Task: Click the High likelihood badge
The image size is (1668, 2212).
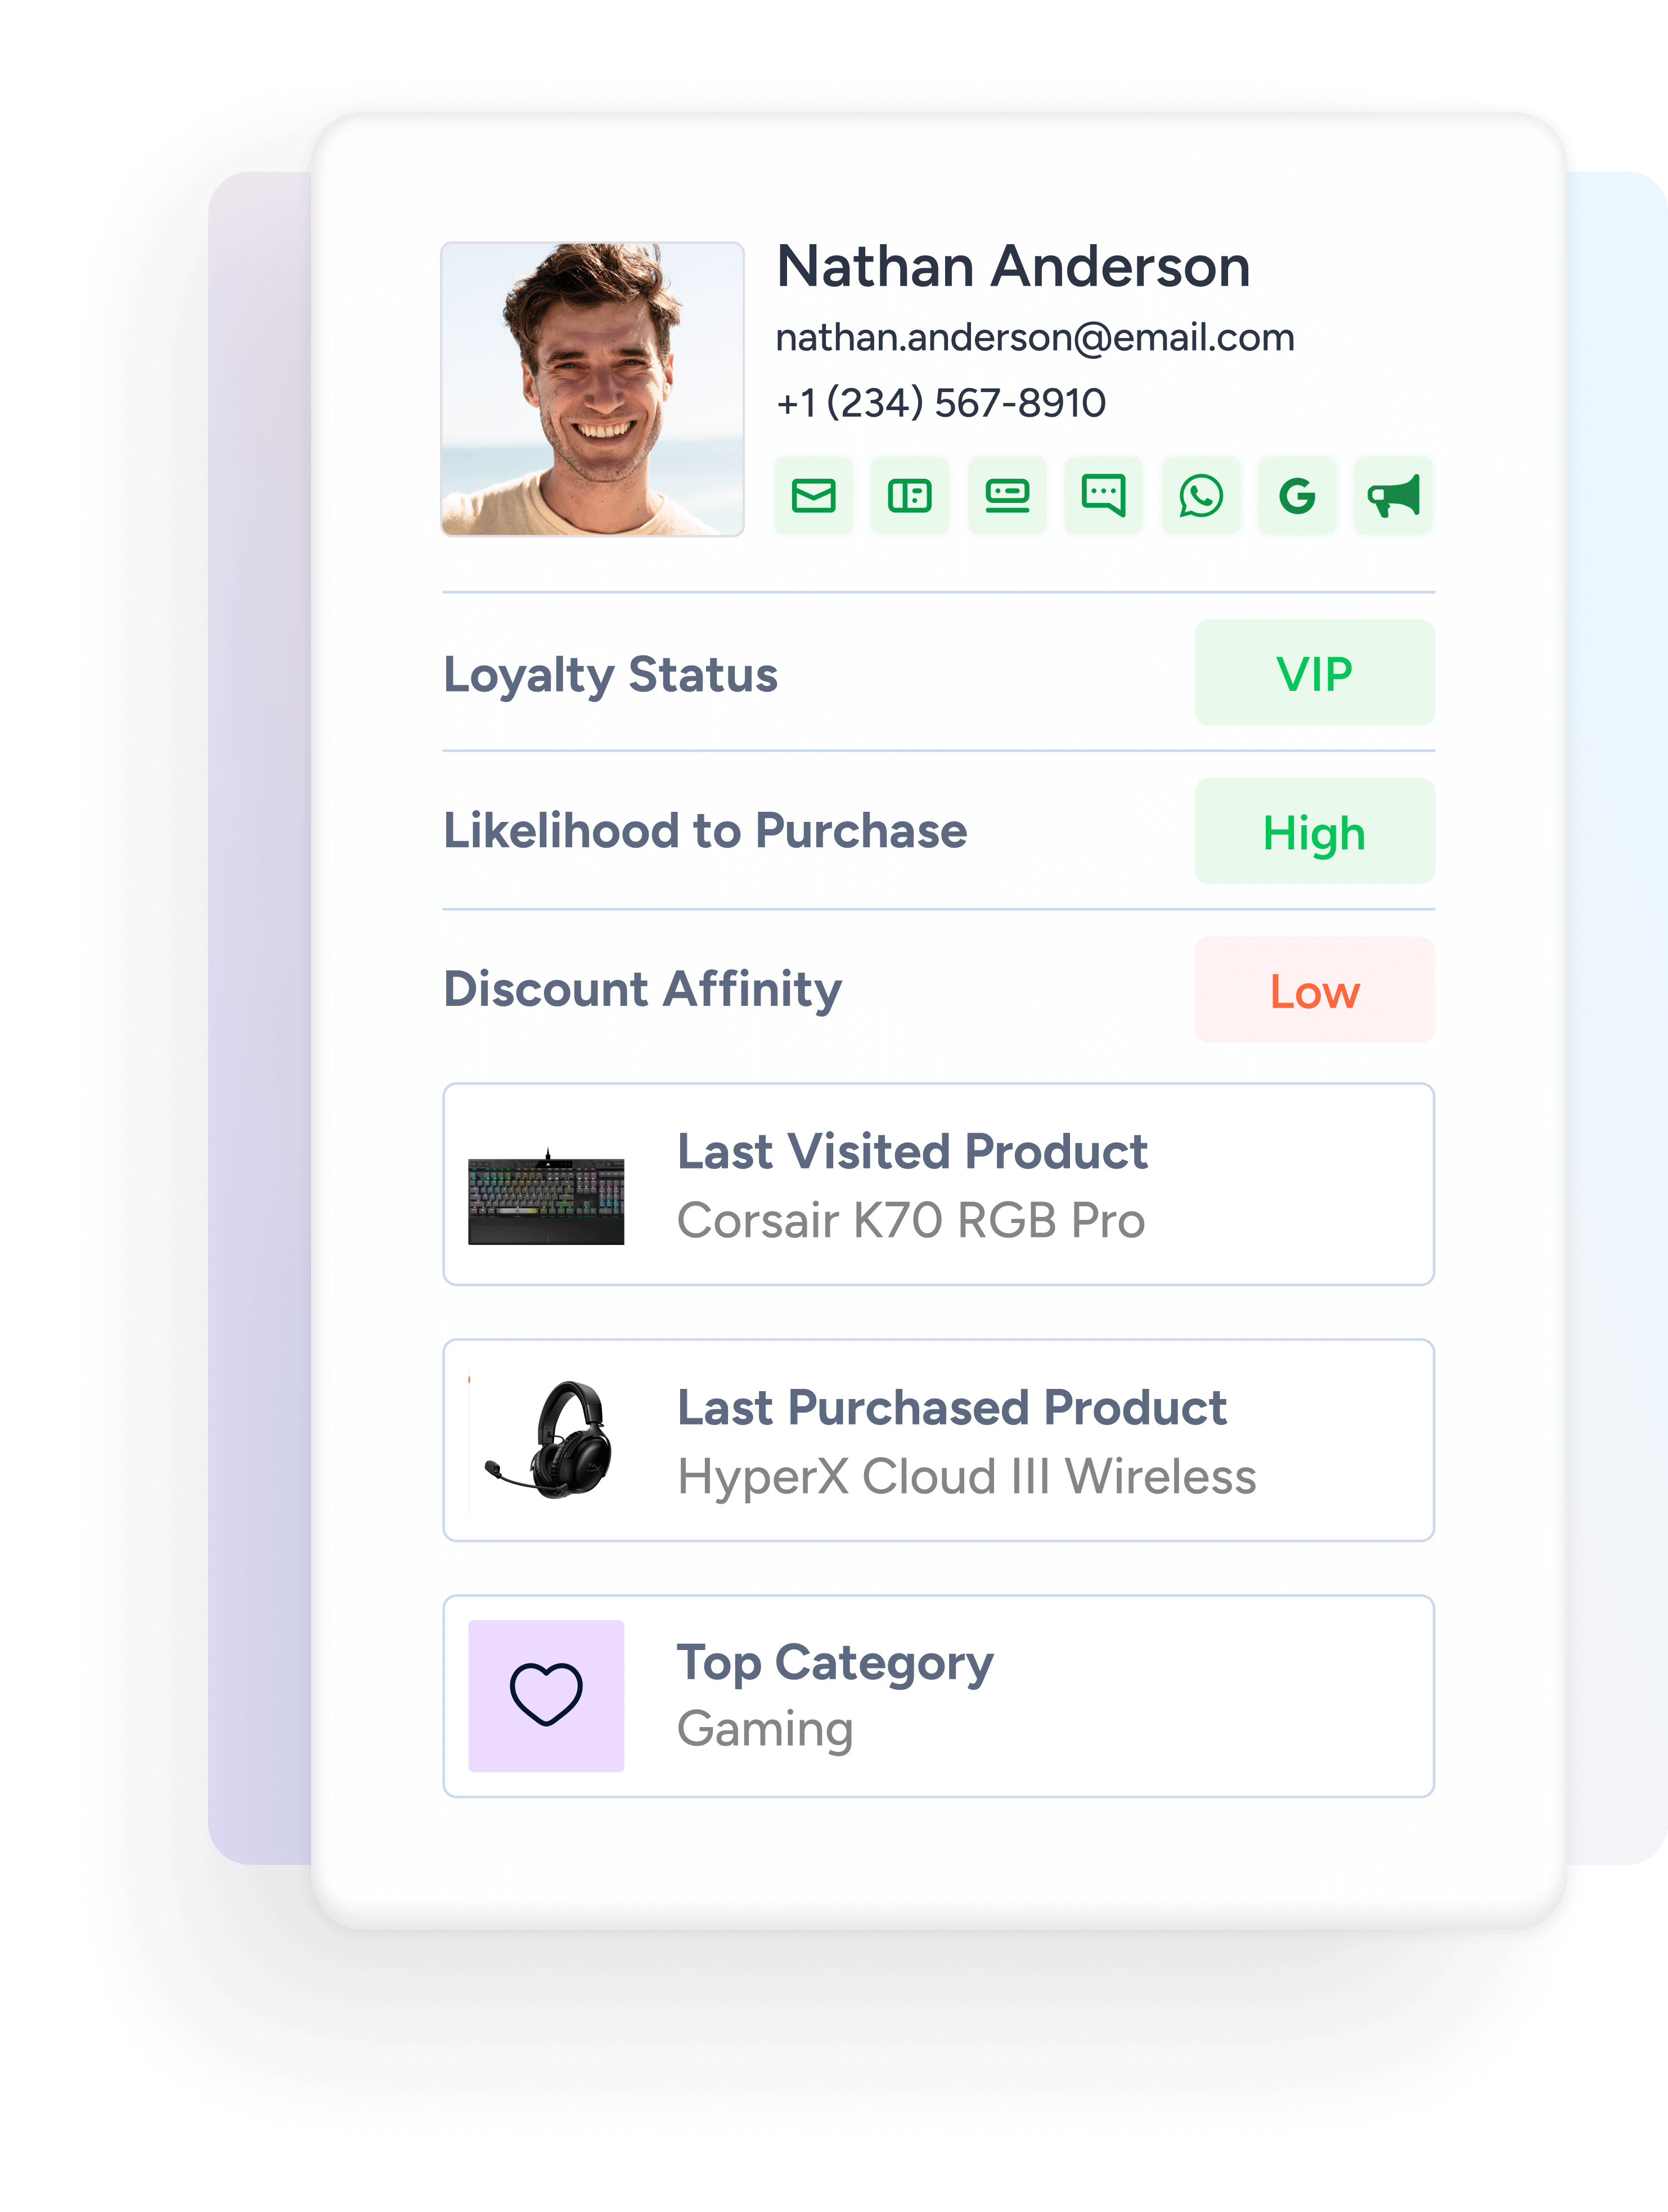Action: pos(1314,832)
